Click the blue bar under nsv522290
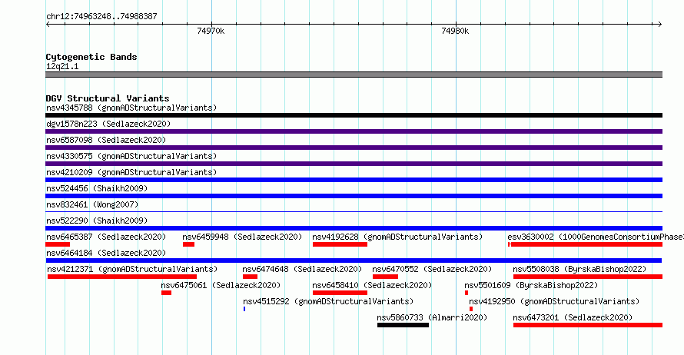Image resolution: width=684 pixels, height=355 pixels. click(354, 228)
